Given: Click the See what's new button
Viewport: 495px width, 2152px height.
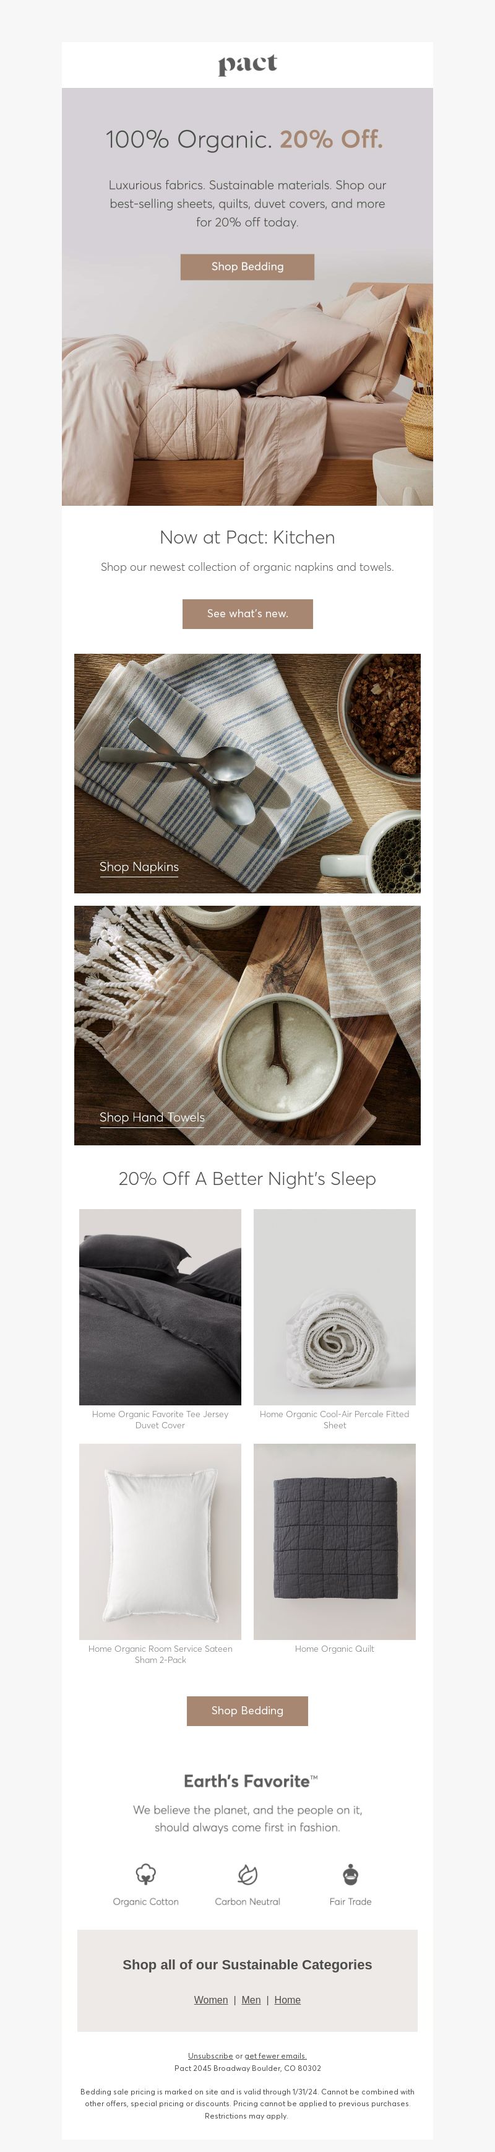Looking at the screenshot, I should point(247,614).
